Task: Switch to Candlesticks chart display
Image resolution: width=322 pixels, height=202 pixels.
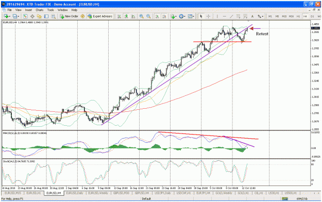Action: 126,16
